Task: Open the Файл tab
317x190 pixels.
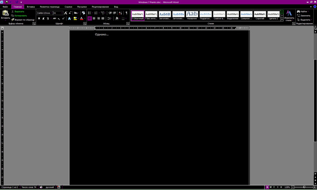Action: (5, 7)
